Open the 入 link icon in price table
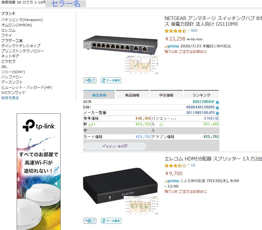The image size is (262, 230). point(161,125)
